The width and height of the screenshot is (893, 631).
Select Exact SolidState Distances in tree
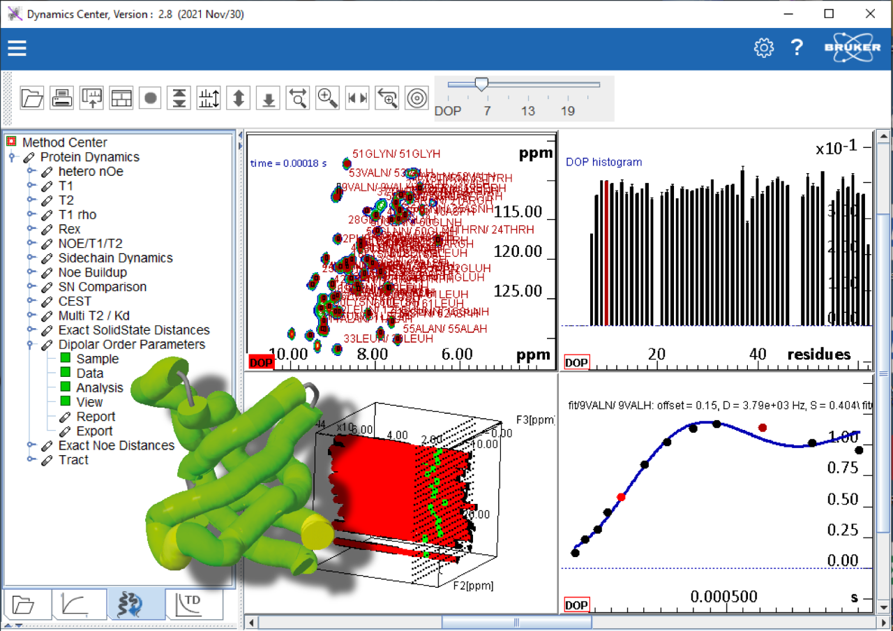coord(134,330)
